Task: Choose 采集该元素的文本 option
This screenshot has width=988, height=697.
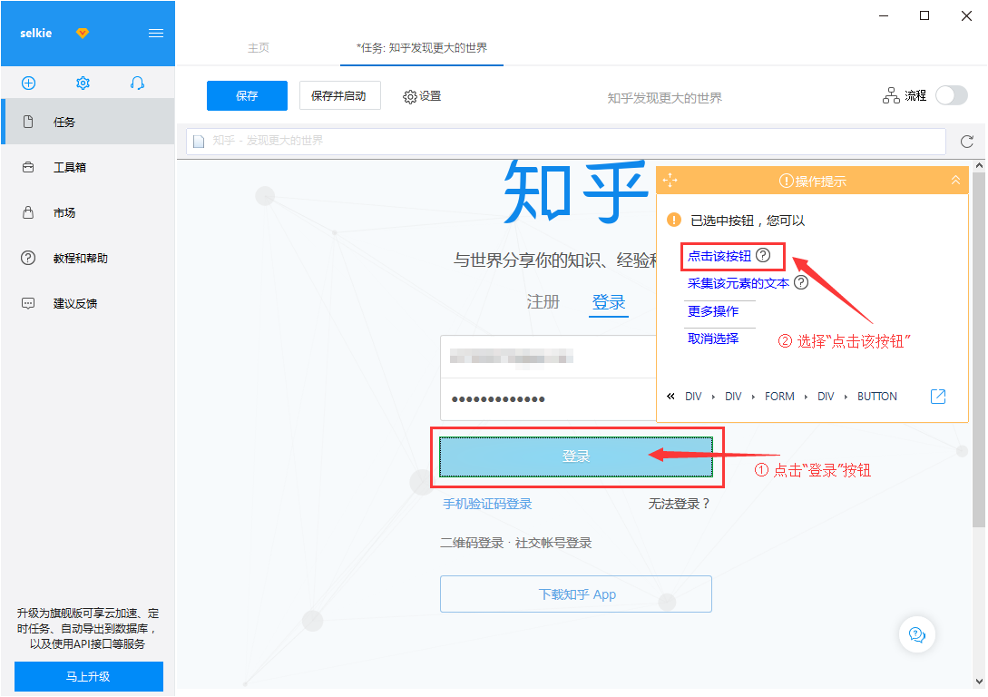Action: [x=739, y=283]
